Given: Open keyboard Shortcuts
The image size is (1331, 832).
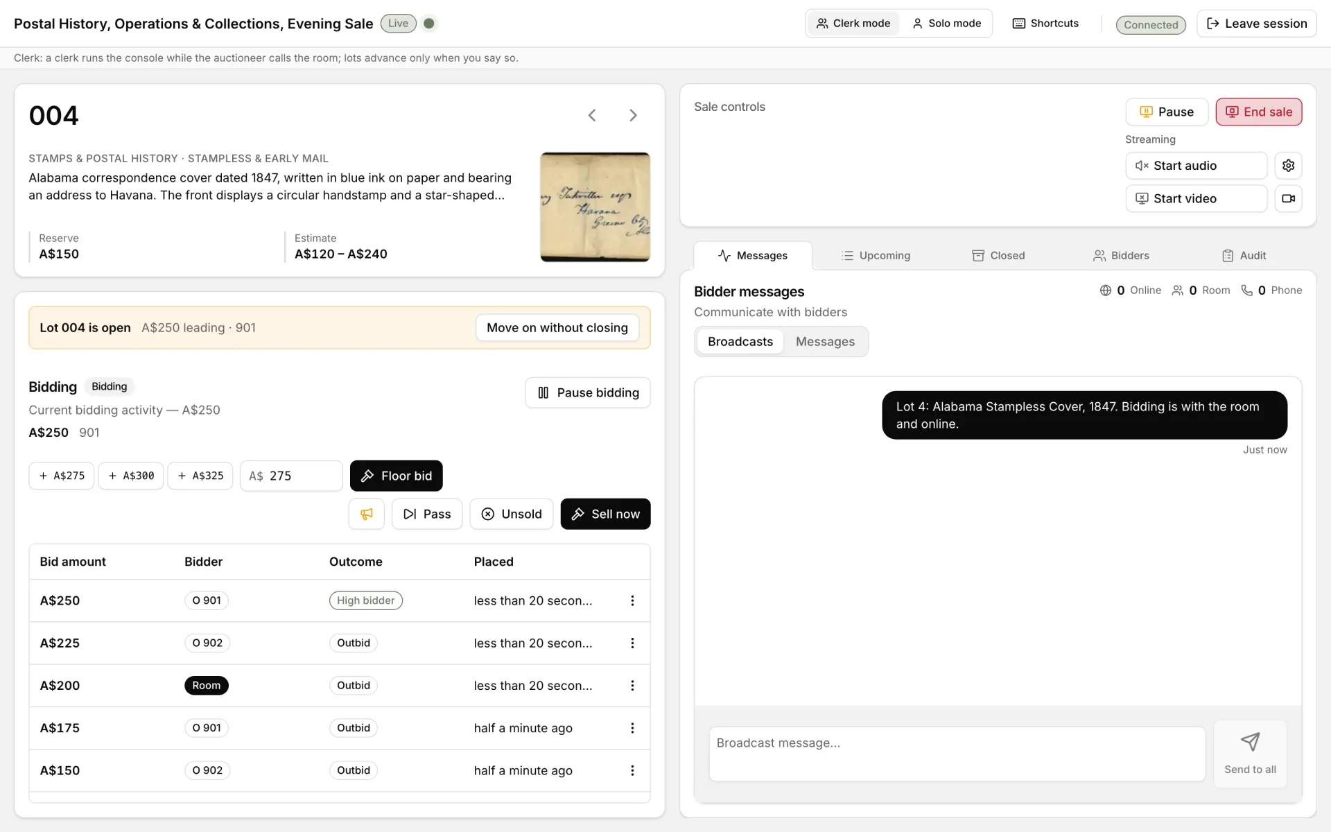Looking at the screenshot, I should (x=1045, y=24).
